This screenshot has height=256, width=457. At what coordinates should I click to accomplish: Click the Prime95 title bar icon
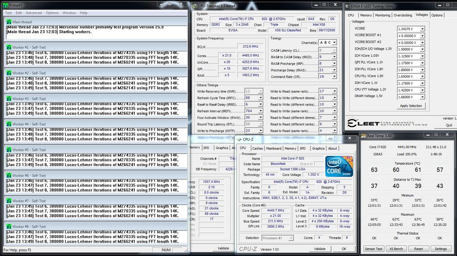tap(5, 5)
